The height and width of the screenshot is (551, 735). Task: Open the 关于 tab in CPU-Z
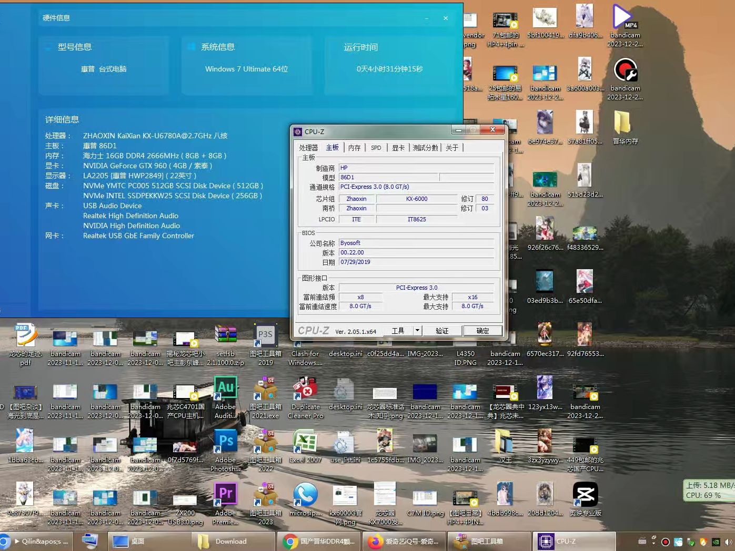(452, 148)
